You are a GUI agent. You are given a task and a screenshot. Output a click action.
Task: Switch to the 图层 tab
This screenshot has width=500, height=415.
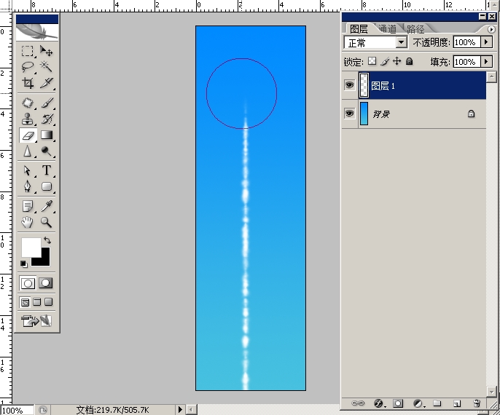coord(359,29)
